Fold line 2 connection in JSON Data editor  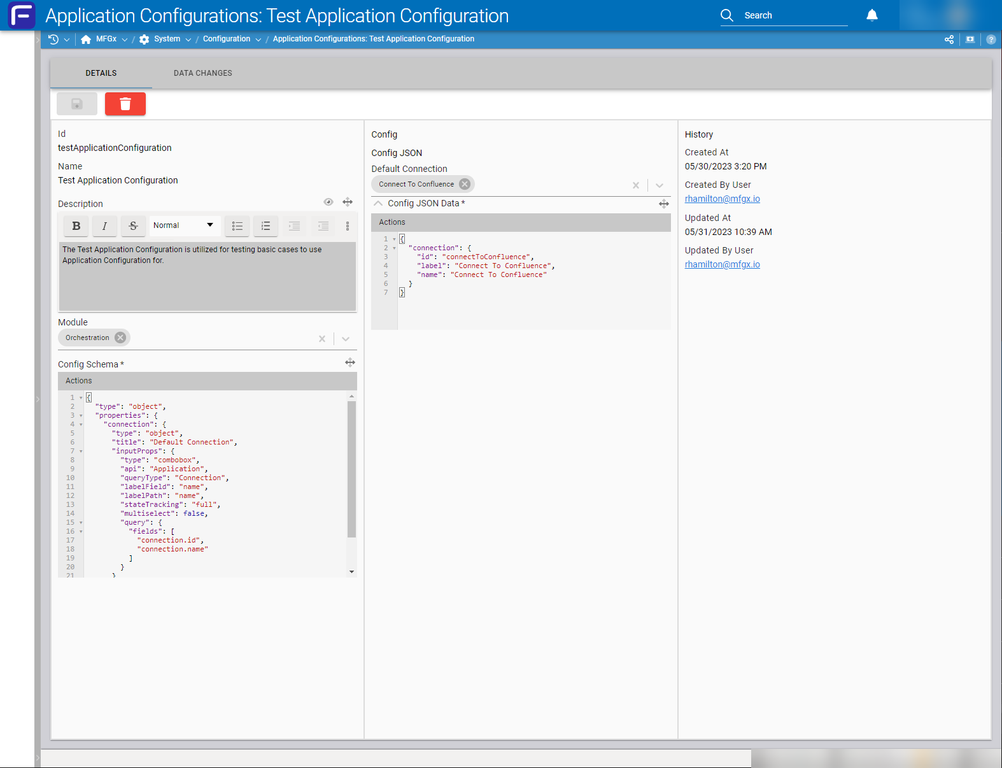394,248
